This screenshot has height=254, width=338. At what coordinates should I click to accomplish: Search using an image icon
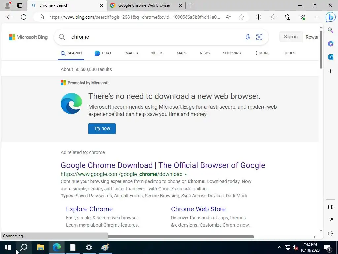click(x=259, y=37)
